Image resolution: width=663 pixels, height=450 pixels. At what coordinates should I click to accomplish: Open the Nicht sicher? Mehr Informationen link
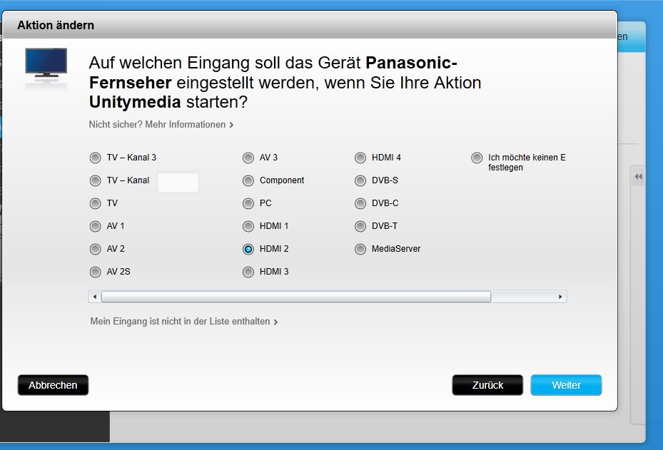coord(161,125)
